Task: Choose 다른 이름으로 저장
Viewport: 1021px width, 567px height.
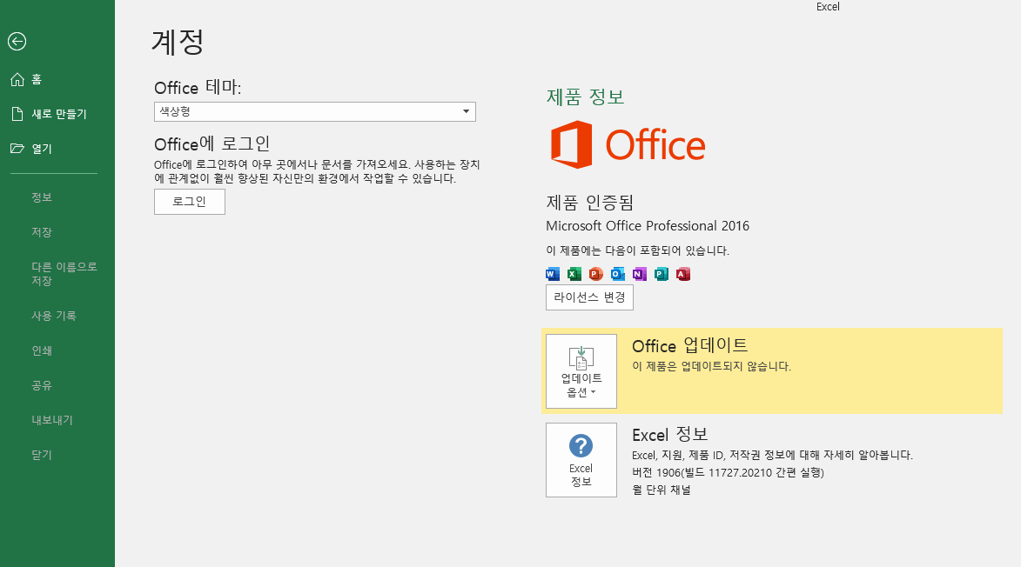Action: [64, 274]
